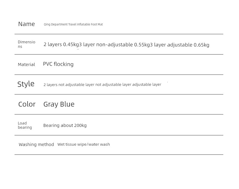Click the Name label
This screenshot has width=239, height=189.
coord(27,24)
